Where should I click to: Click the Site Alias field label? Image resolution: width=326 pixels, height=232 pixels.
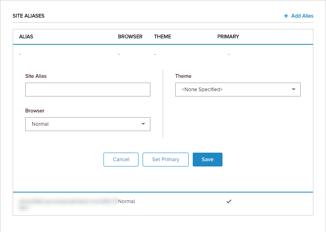(36, 76)
